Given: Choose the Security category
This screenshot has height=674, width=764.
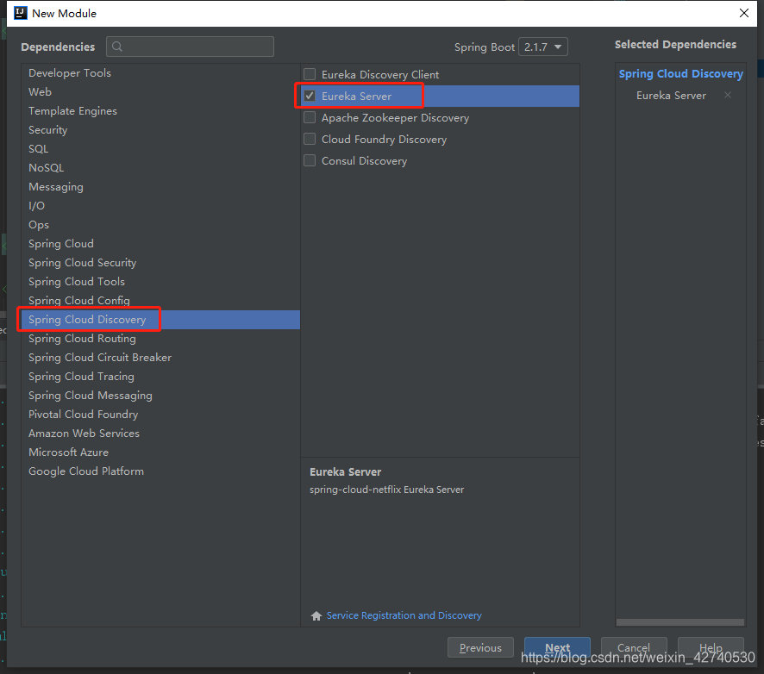Looking at the screenshot, I should click(x=160, y=129).
